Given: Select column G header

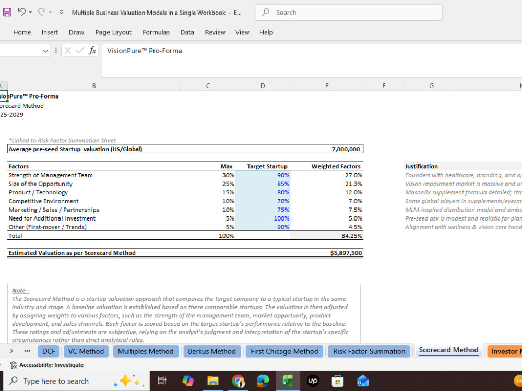Looking at the screenshot, I should pos(432,86).
